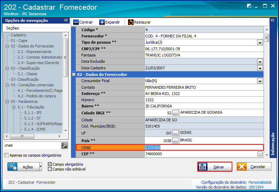Expand the Informação side panel chevron

tap(272, 20)
